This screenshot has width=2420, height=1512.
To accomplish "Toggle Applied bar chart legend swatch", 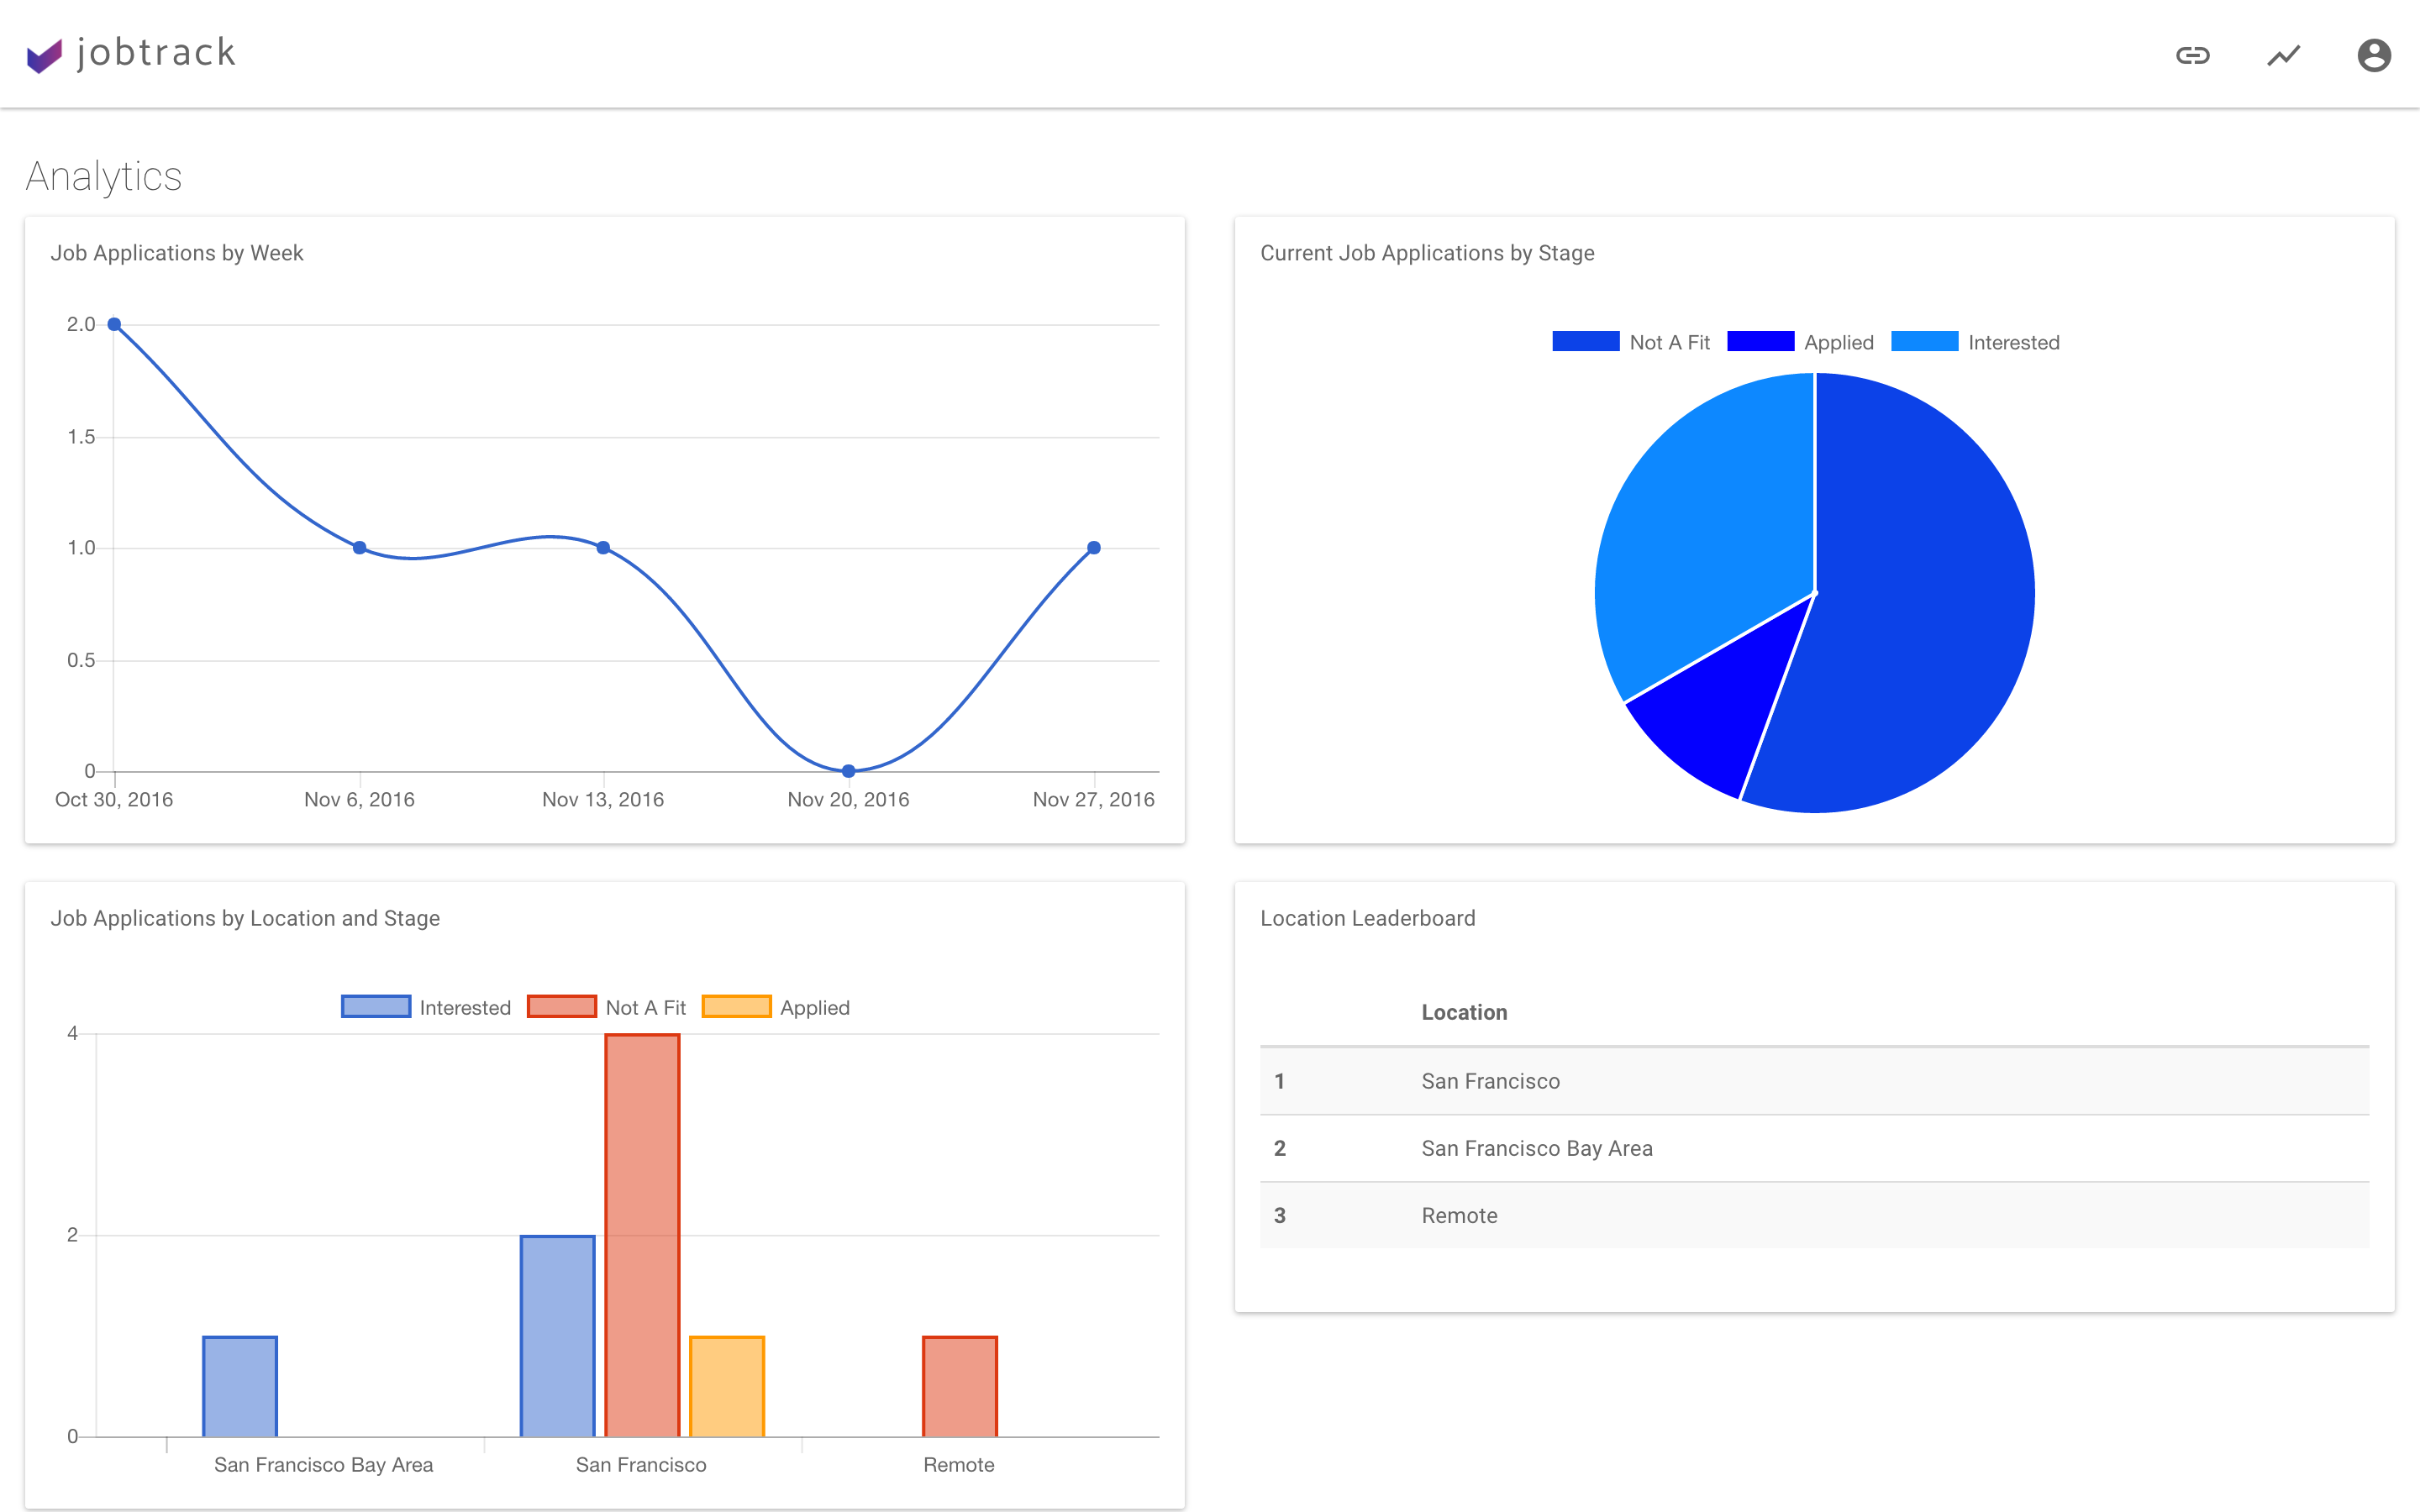I will pos(736,1007).
